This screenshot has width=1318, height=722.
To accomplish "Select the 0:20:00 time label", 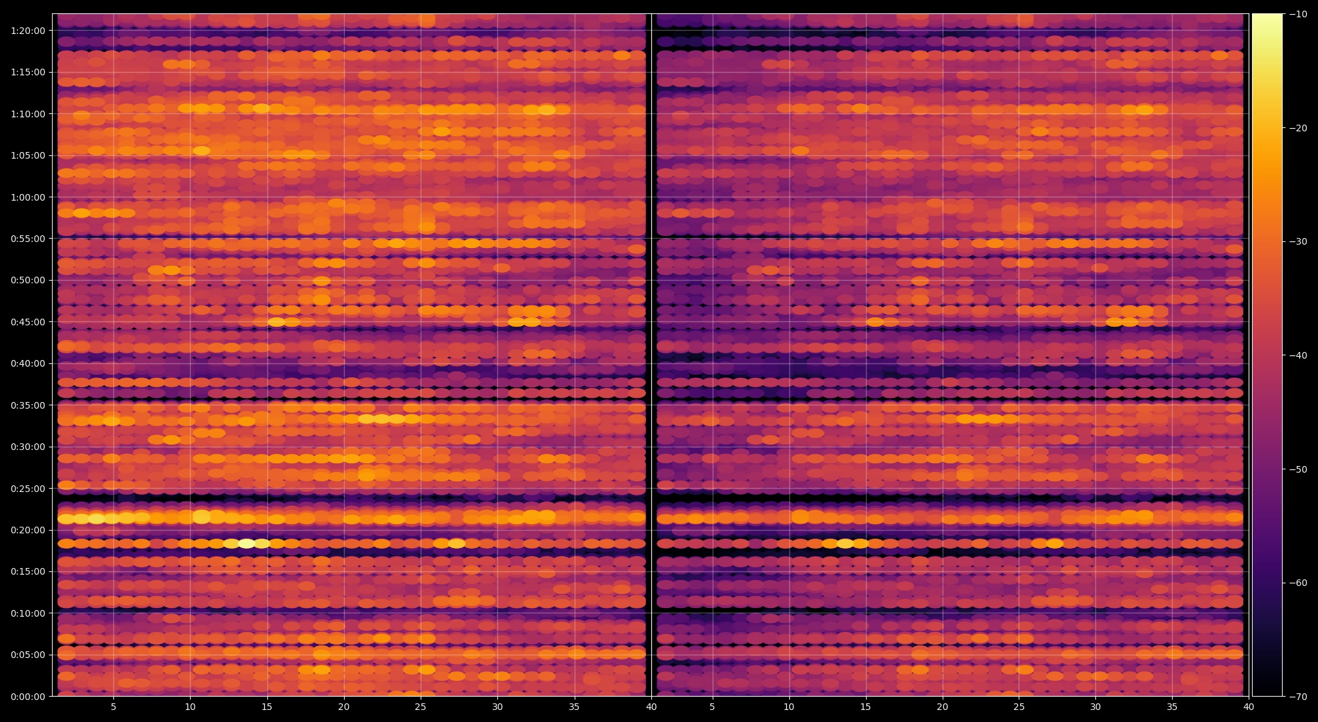I will coord(28,530).
